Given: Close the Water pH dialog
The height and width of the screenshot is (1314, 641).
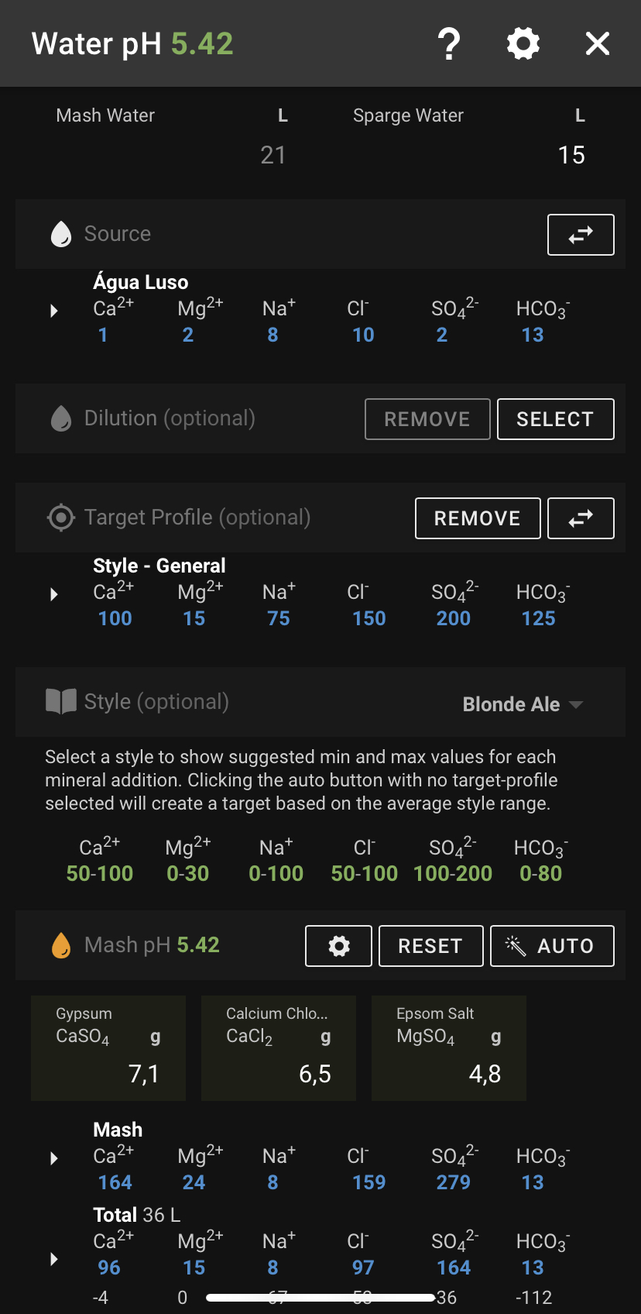Looking at the screenshot, I should (x=598, y=43).
